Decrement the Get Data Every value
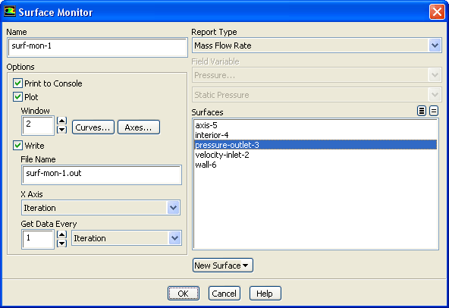449x308 pixels. (62, 244)
